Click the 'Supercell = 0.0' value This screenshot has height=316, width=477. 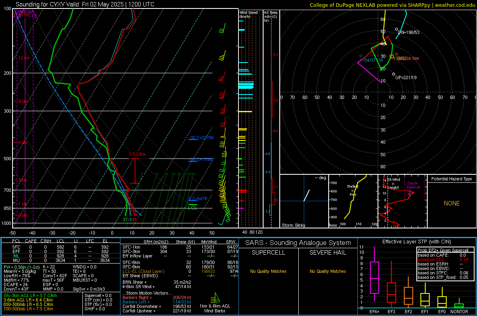point(98,295)
